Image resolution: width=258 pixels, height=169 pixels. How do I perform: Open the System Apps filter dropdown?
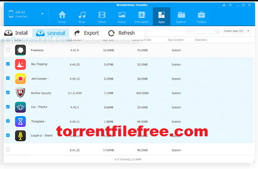237,31
